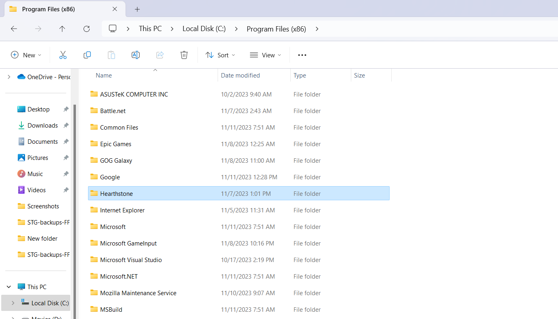Viewport: 558px width, 319px height.
Task: Click the Paste icon in the toolbar
Action: coord(111,55)
